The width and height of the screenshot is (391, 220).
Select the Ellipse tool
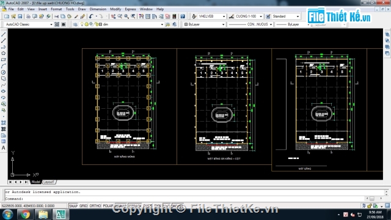point(4,91)
